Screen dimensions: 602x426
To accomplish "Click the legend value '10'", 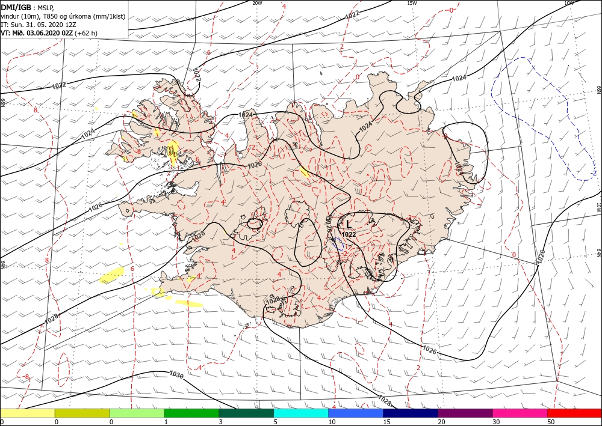I will pos(332,422).
